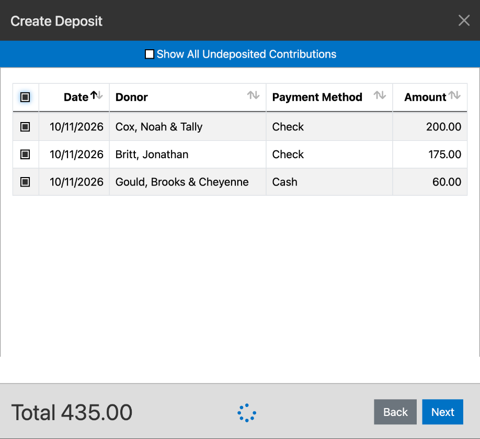Image resolution: width=480 pixels, height=439 pixels.
Task: Click the Total 435.00 summary
Action: click(72, 412)
